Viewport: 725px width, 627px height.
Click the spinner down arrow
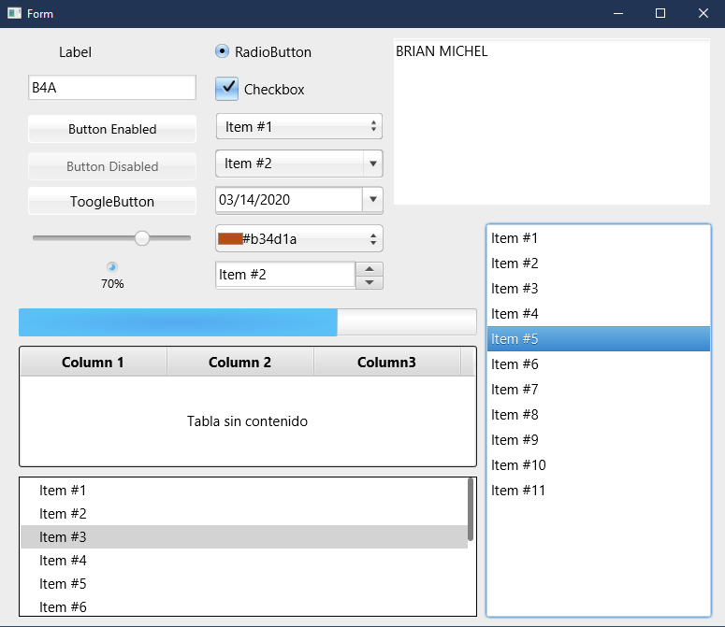tap(369, 282)
